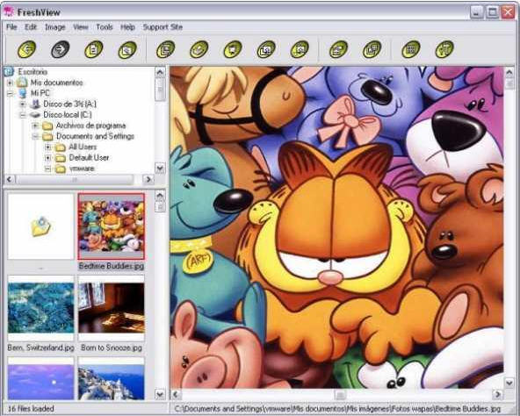Click the pencil edit toolbar icon
The image size is (520, 416).
tap(199, 49)
